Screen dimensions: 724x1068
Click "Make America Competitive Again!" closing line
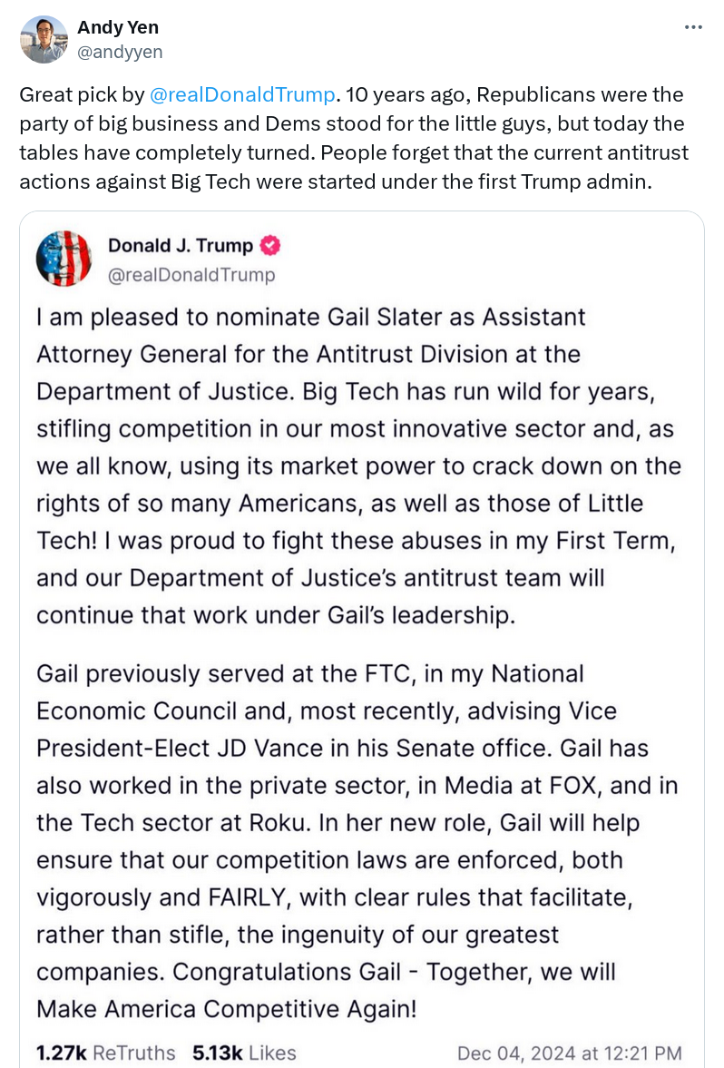coord(240,1008)
